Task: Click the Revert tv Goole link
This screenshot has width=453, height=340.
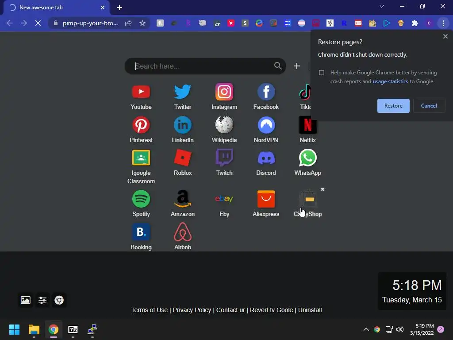Action: (271, 310)
